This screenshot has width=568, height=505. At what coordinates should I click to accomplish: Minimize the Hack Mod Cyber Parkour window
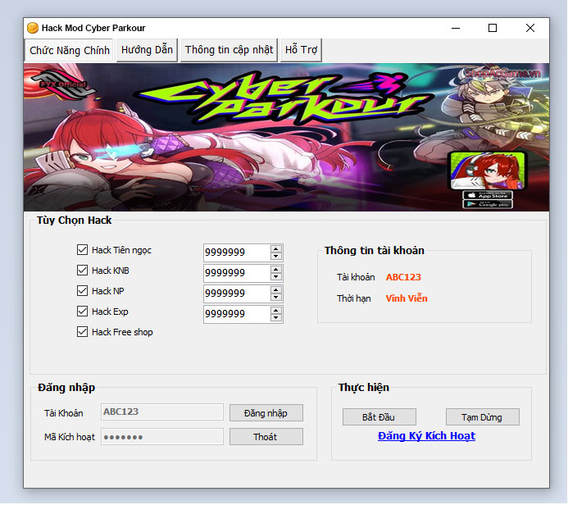coord(456,28)
